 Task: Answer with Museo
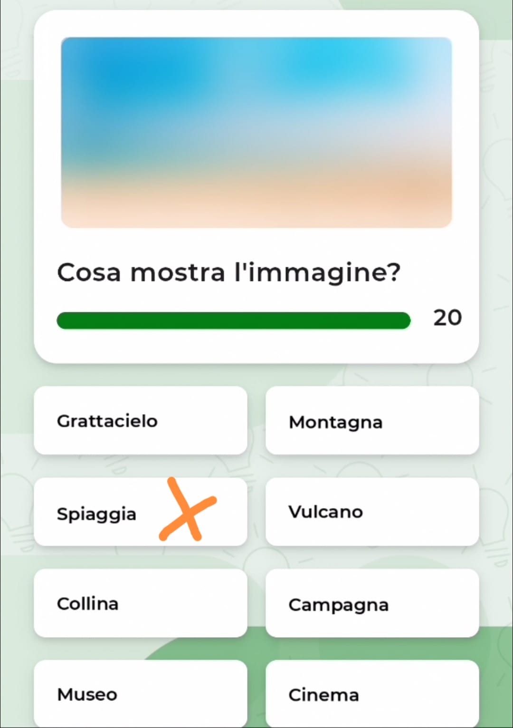click(x=140, y=694)
